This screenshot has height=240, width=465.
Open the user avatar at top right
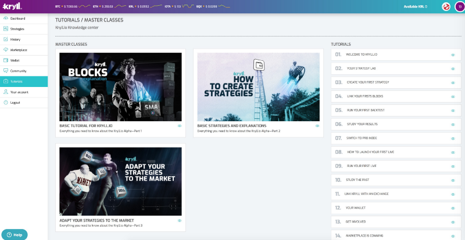pyautogui.click(x=460, y=6)
